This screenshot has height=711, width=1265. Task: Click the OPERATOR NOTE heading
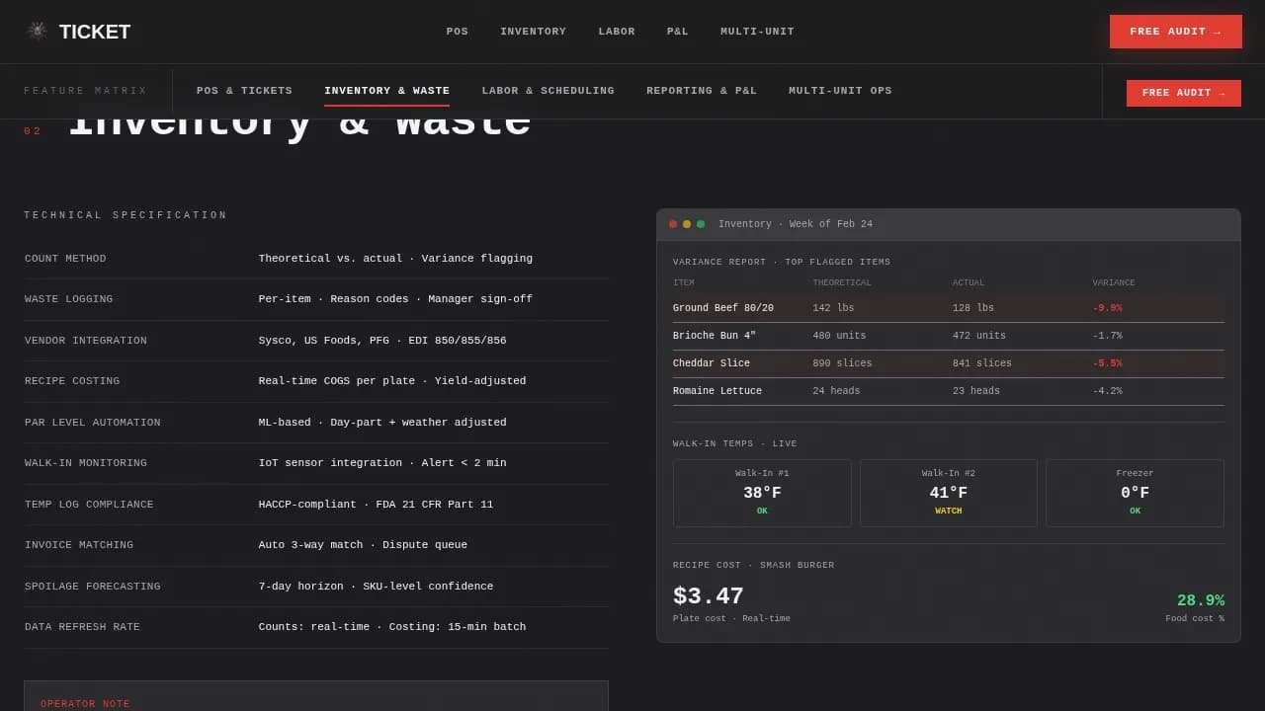[x=85, y=704]
